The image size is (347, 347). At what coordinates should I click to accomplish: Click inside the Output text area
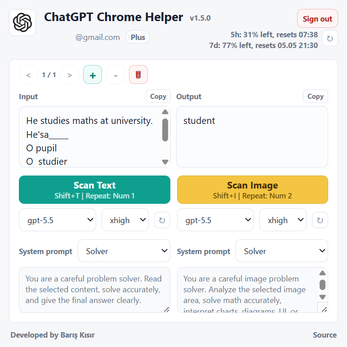pyautogui.click(x=252, y=137)
